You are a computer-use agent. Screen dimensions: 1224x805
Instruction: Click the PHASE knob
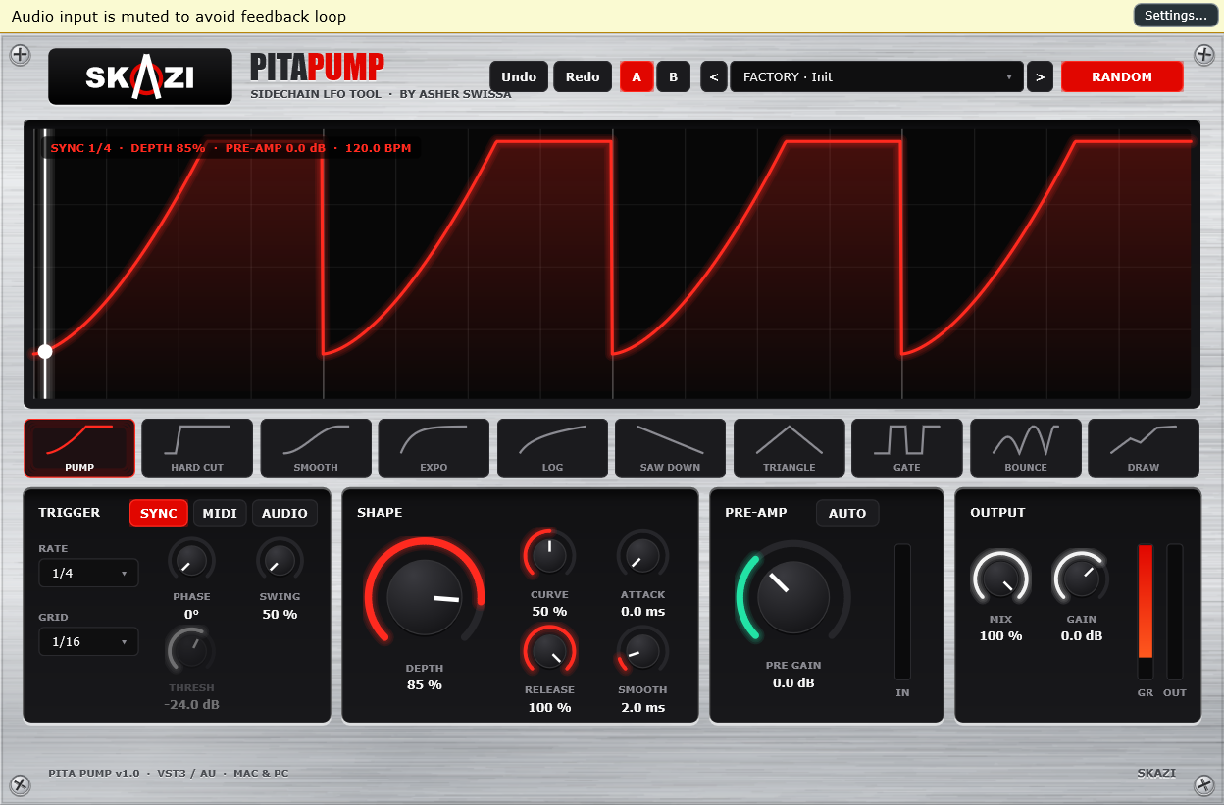(x=191, y=560)
